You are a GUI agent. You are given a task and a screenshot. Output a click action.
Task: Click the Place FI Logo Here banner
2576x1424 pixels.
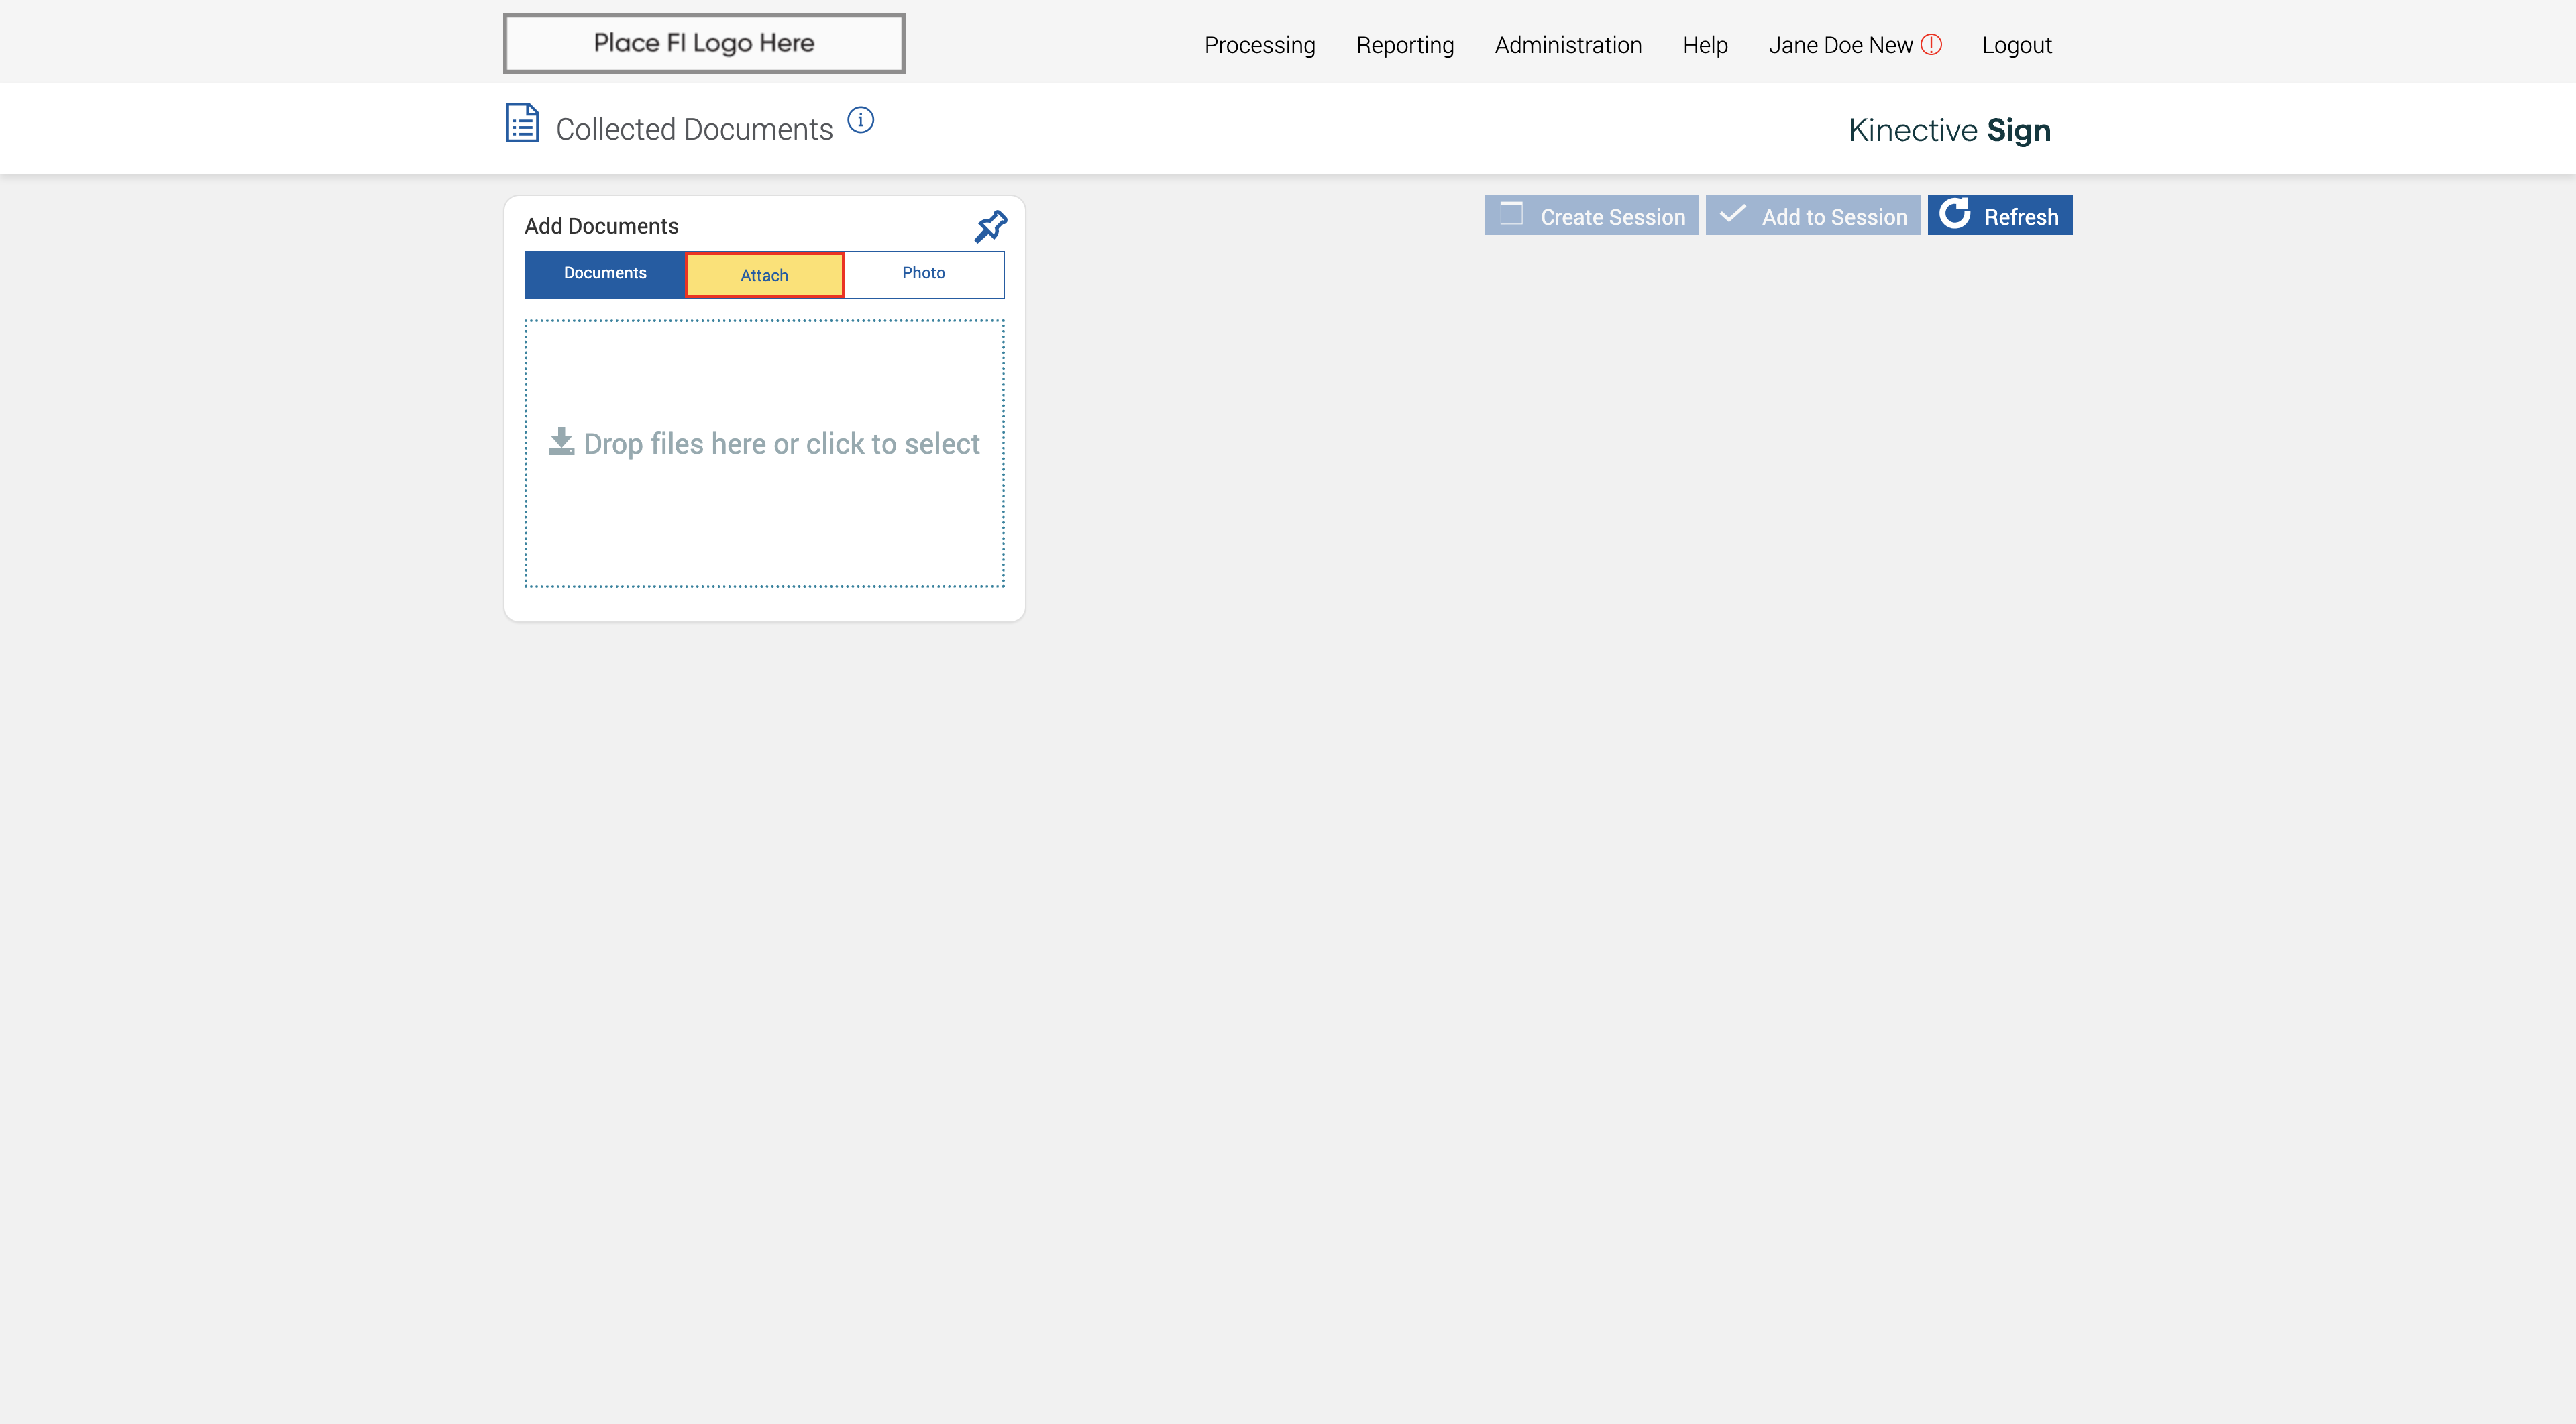(703, 43)
